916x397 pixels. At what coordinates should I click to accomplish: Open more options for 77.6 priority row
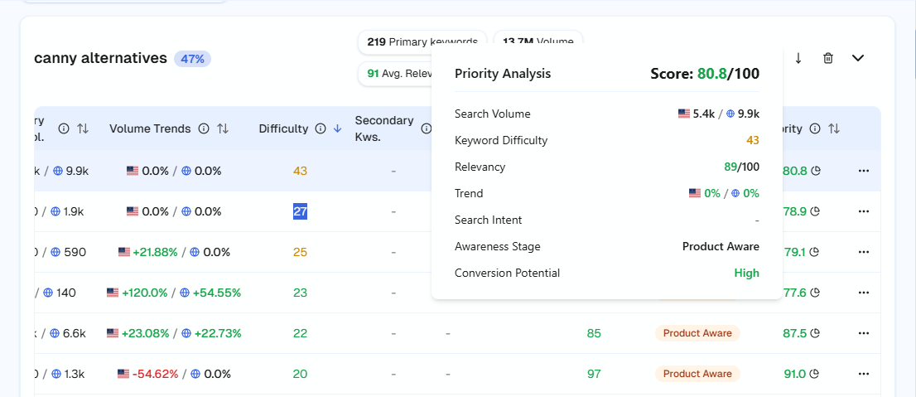click(x=864, y=293)
